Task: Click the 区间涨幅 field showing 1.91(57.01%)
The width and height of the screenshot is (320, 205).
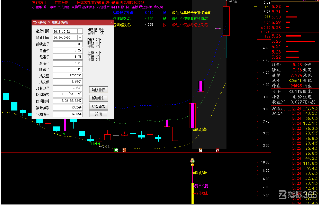Action: click(67, 94)
